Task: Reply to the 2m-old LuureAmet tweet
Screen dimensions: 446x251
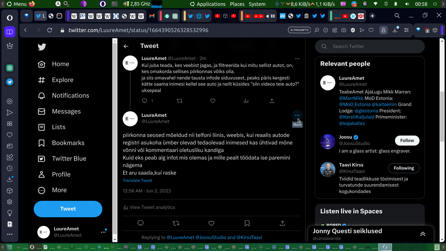Action: click(144, 101)
